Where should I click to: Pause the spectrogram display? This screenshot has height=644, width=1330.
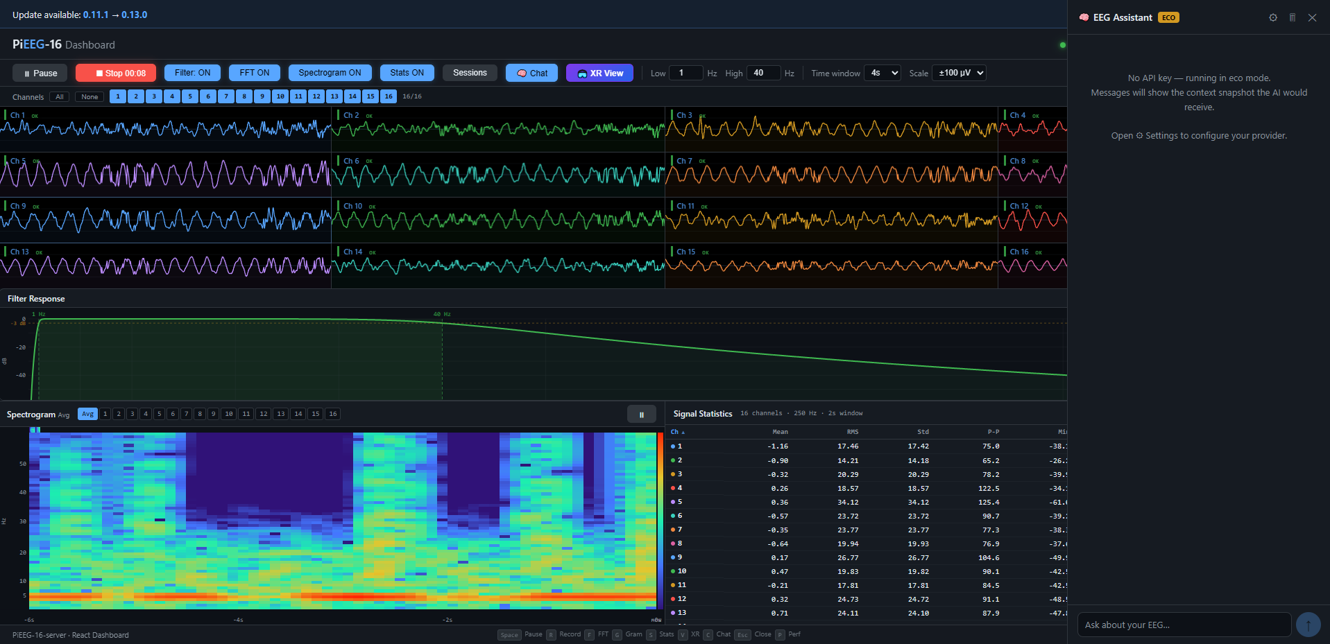(x=641, y=415)
